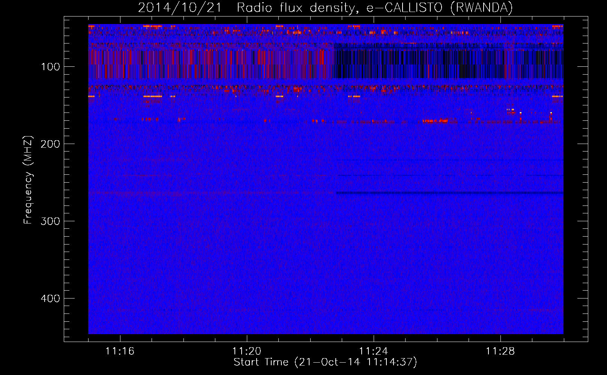Image resolution: width=607 pixels, height=375 pixels.
Task: Click the 11:20 time tick label
Action: tap(246, 351)
